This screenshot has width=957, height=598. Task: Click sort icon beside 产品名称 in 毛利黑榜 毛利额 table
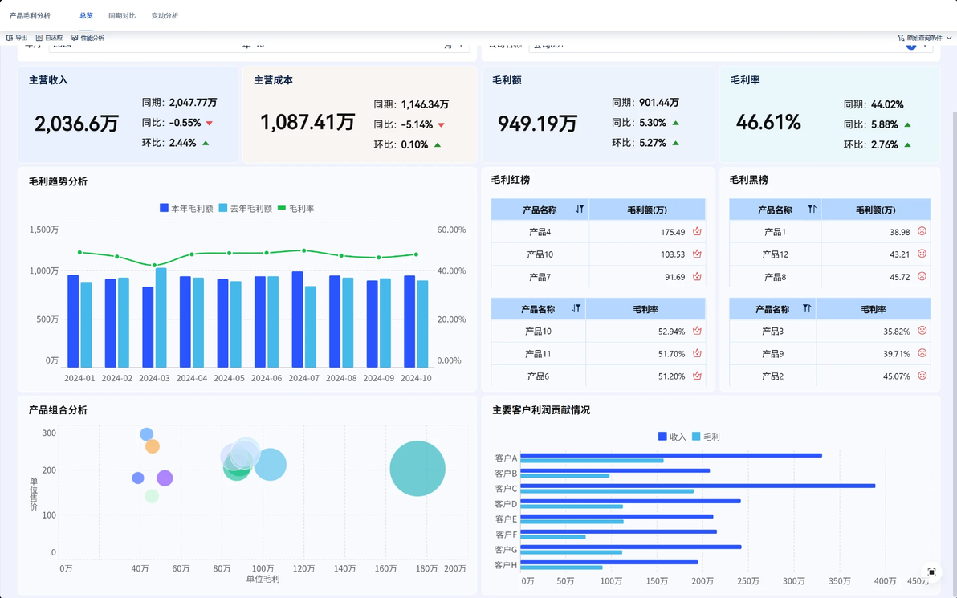812,210
